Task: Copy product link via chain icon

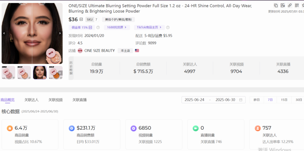Action: click(x=290, y=5)
